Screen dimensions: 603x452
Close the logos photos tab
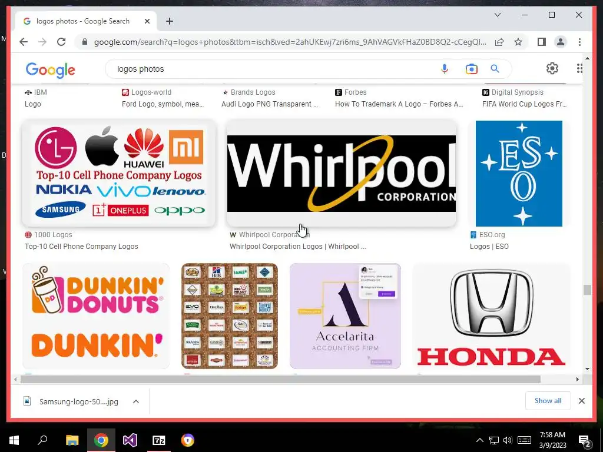[x=147, y=21]
